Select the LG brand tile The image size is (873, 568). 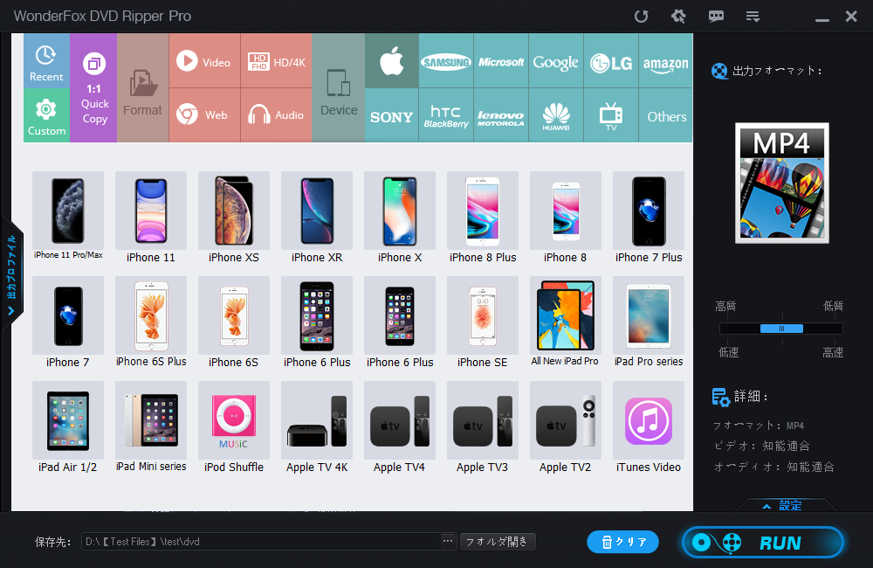[x=611, y=60]
